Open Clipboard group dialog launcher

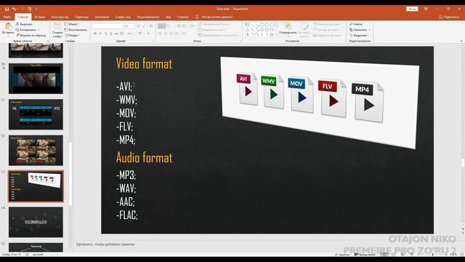(x=48, y=41)
